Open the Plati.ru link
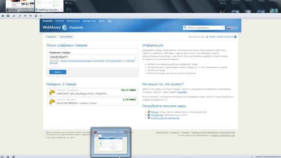The width and height of the screenshot is (281, 158). point(155,112)
